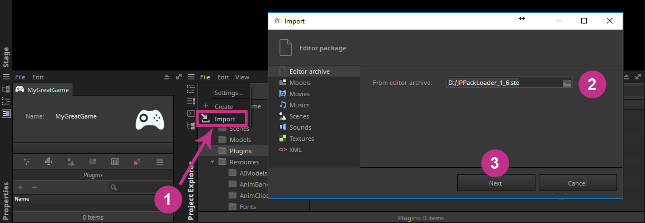Click the hierarchy tree icon in the Project Explorer sidebar

(191, 126)
